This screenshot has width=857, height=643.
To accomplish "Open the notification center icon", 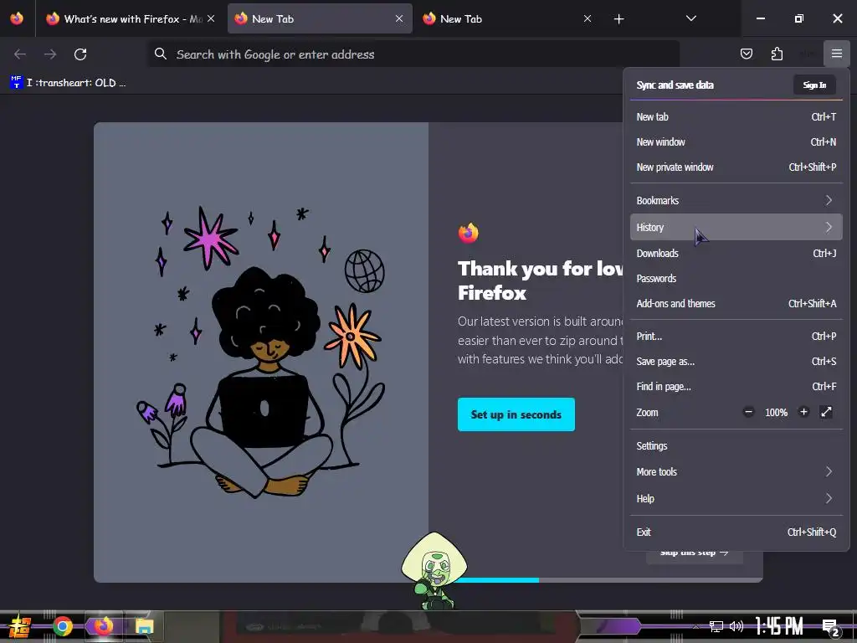I will (831, 627).
